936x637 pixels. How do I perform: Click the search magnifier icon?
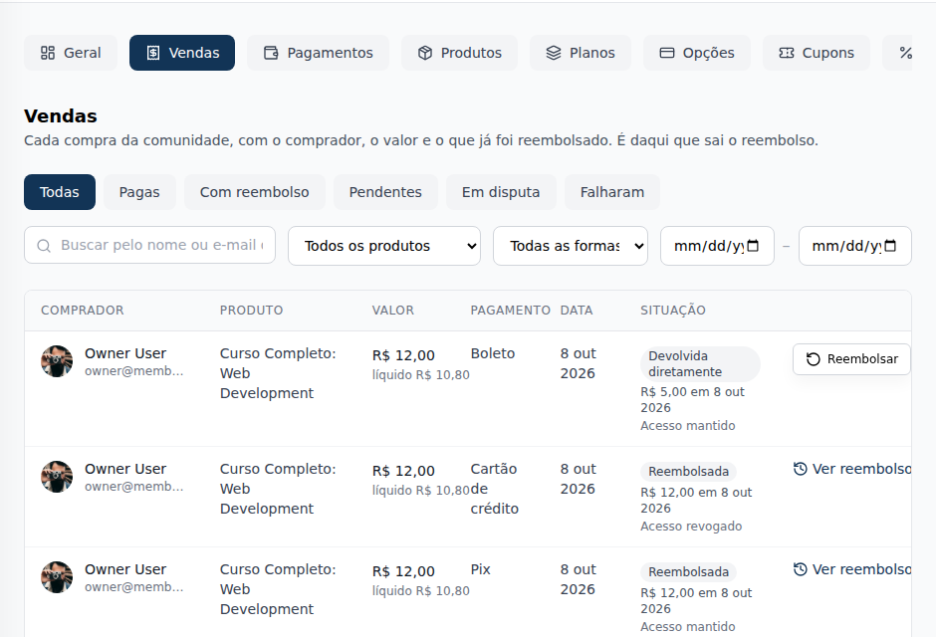(44, 246)
